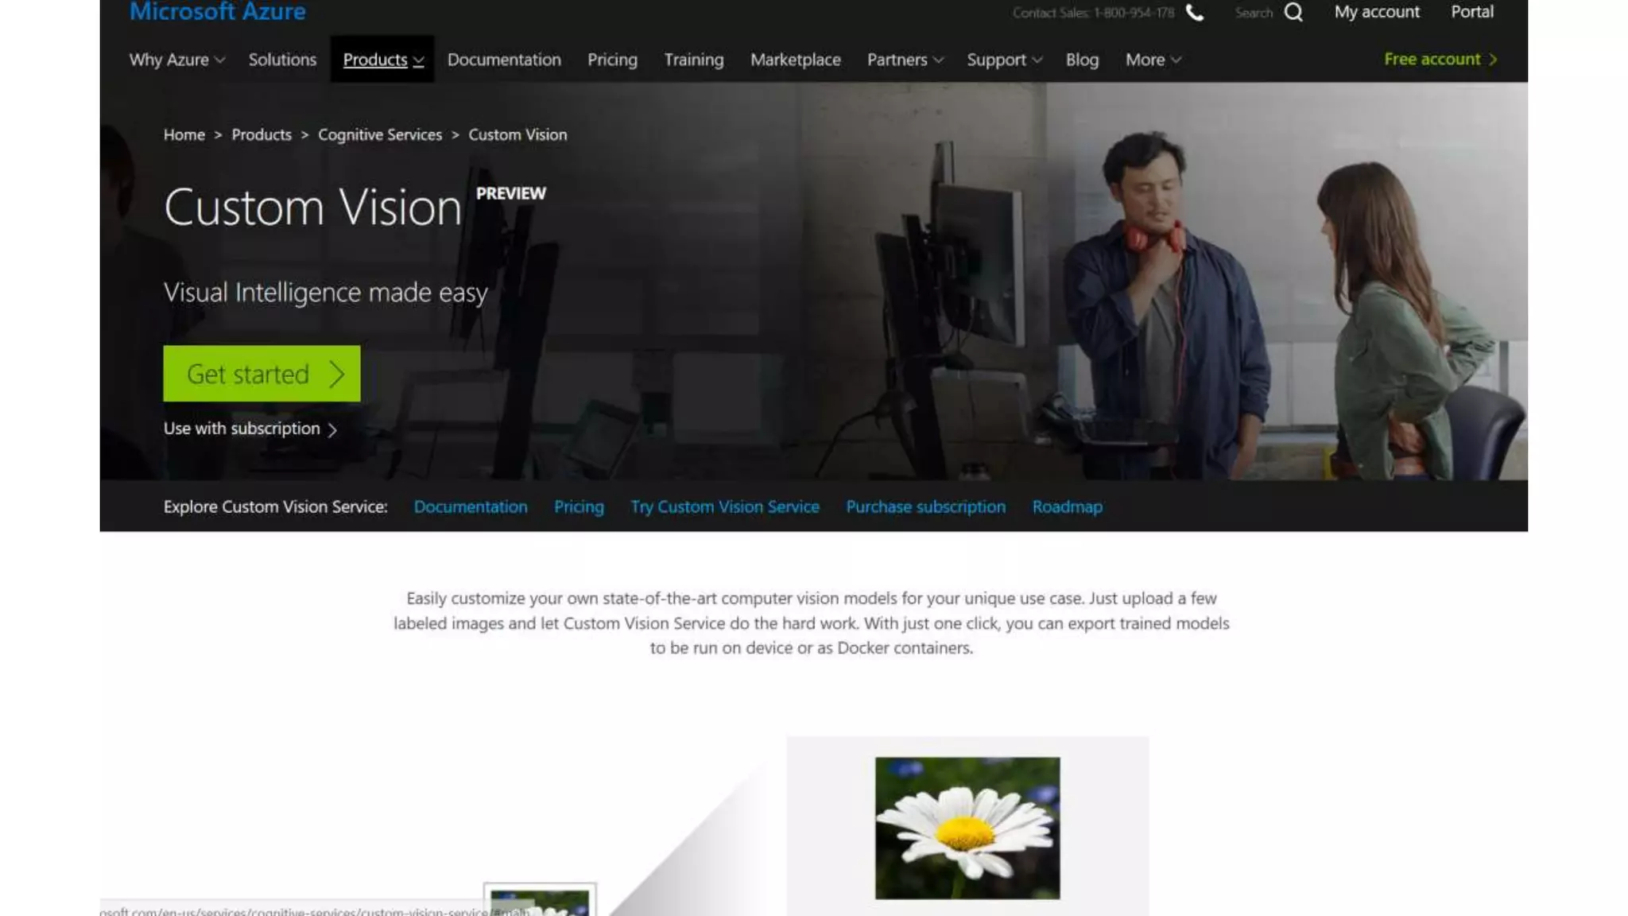The width and height of the screenshot is (1628, 916).
Task: Open the Training nav item
Action: pyautogui.click(x=693, y=60)
